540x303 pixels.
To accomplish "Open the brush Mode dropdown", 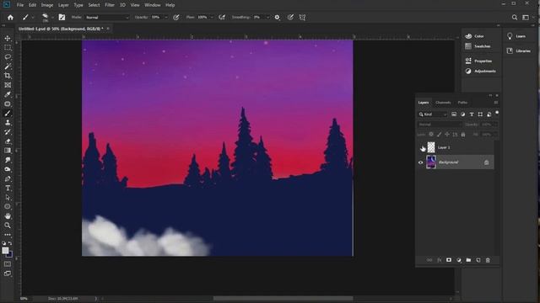I will 107,17.
